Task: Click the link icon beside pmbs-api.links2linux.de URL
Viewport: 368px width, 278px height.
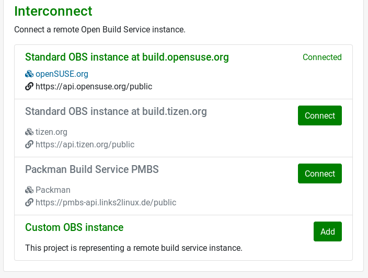Action: [29, 202]
